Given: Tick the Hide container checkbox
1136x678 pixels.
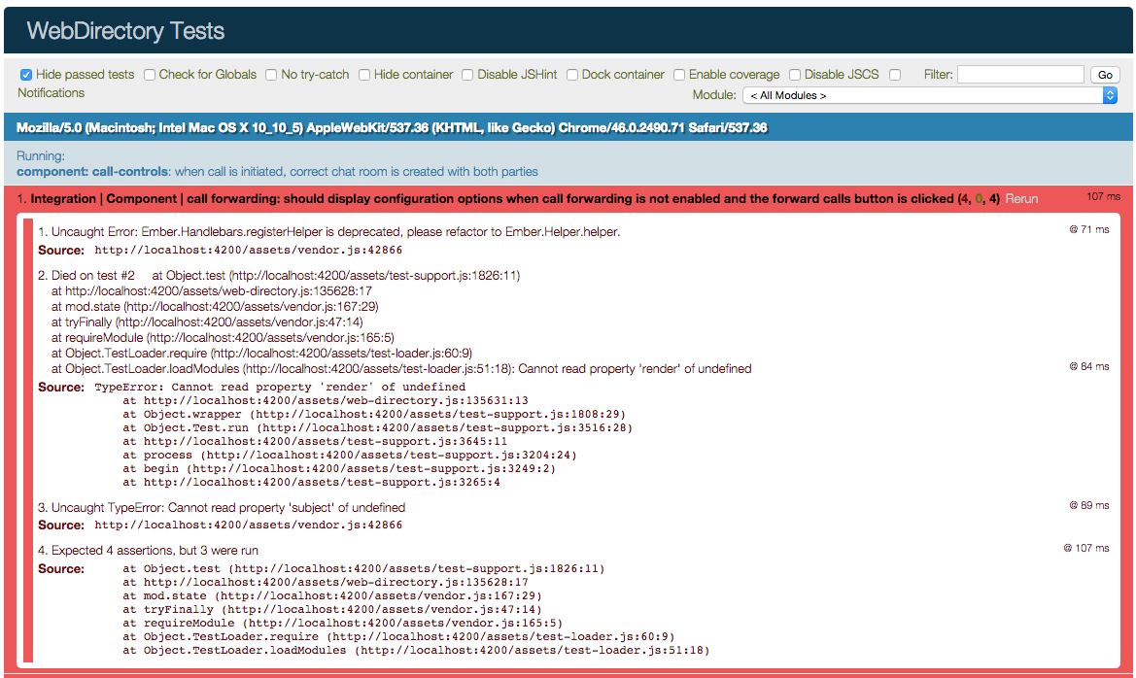Looking at the screenshot, I should (364, 75).
